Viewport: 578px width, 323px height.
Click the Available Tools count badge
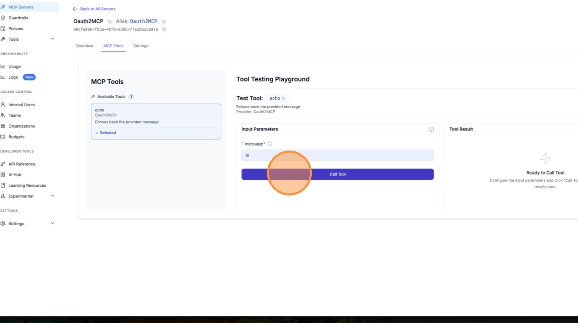click(x=131, y=96)
